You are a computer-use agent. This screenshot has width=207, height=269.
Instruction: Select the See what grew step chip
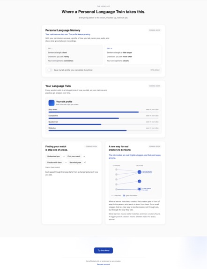point(75,162)
